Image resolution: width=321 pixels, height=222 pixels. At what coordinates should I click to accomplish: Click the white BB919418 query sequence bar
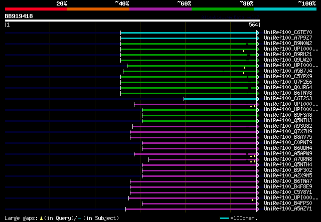click(132, 21)
